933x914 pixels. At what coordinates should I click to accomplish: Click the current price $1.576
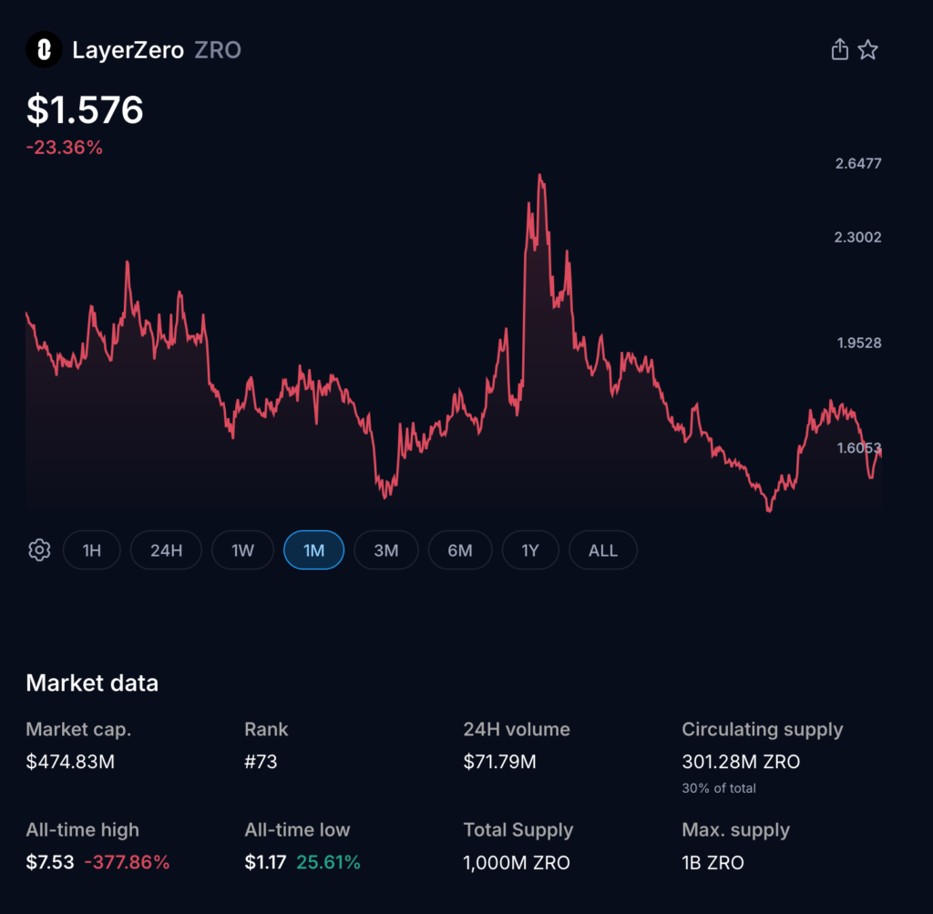(84, 109)
